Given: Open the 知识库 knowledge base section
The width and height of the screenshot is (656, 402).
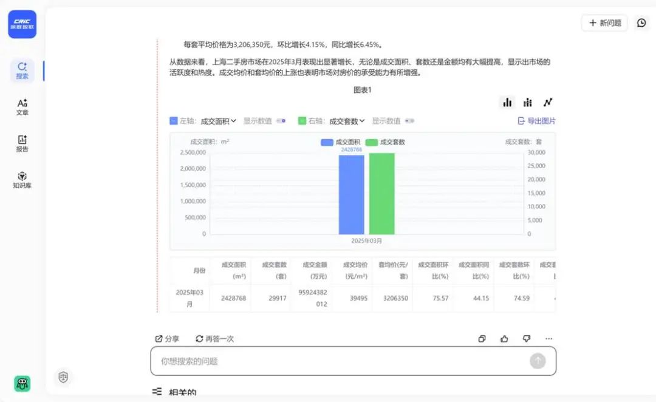Looking at the screenshot, I should [x=22, y=180].
